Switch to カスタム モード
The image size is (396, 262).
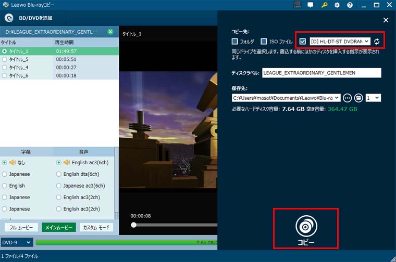coord(96,228)
